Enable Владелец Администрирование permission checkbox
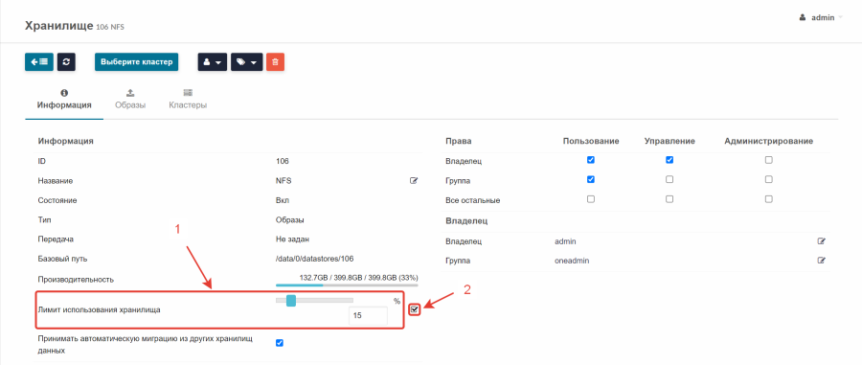This screenshot has height=365, width=862. click(x=768, y=160)
